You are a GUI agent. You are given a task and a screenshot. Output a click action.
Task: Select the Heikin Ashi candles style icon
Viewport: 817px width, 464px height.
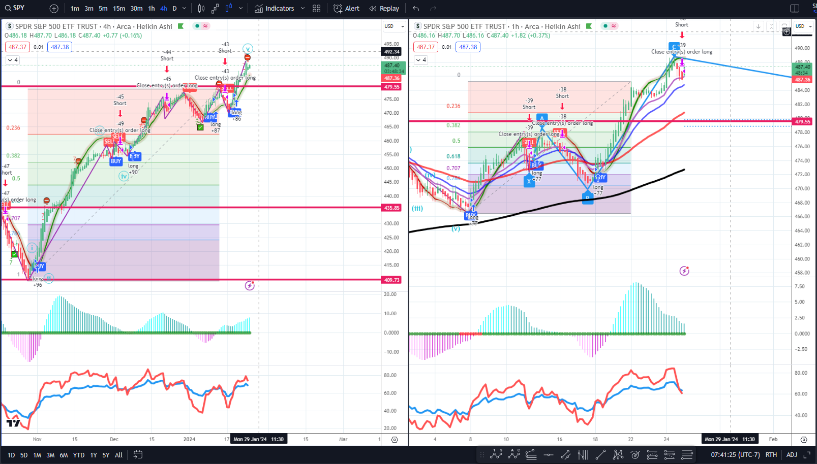click(x=229, y=9)
